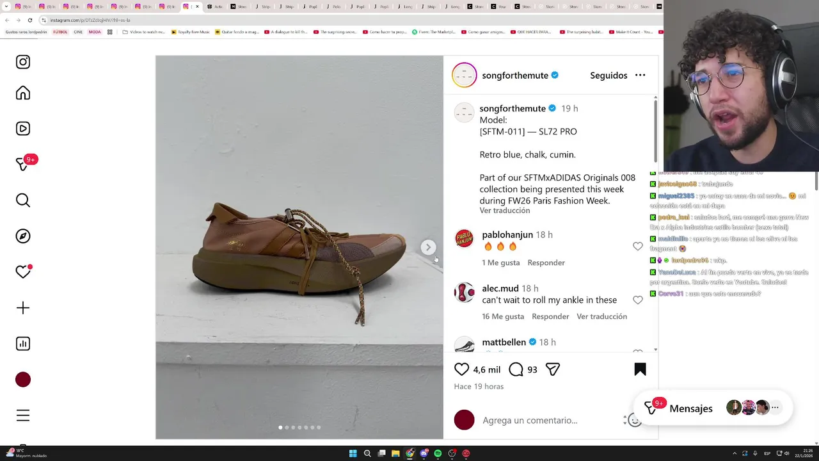The height and width of the screenshot is (461, 819).
Task: Click the Create plus icon
Action: [23, 308]
